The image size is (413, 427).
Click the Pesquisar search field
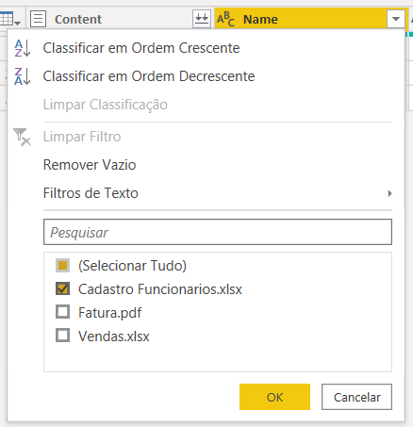coord(218,232)
